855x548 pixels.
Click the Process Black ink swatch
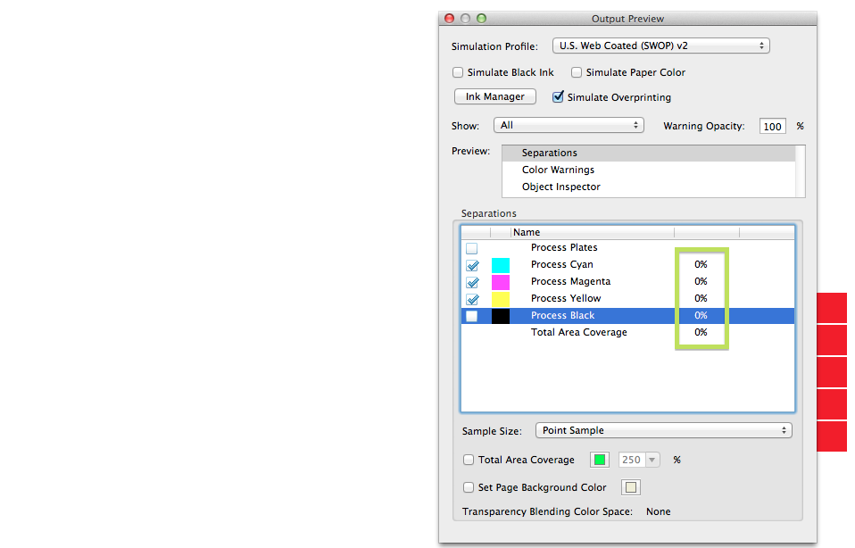coord(500,315)
